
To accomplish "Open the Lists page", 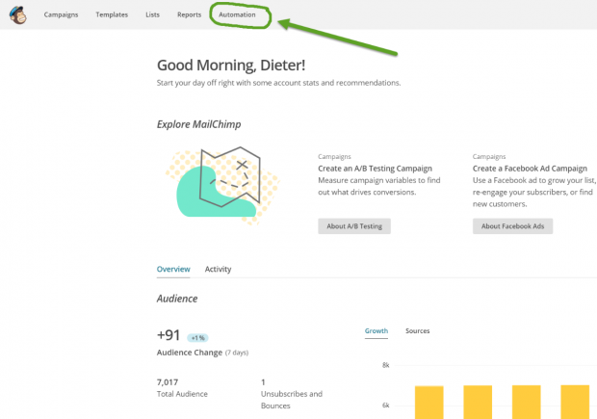I will pos(152,15).
